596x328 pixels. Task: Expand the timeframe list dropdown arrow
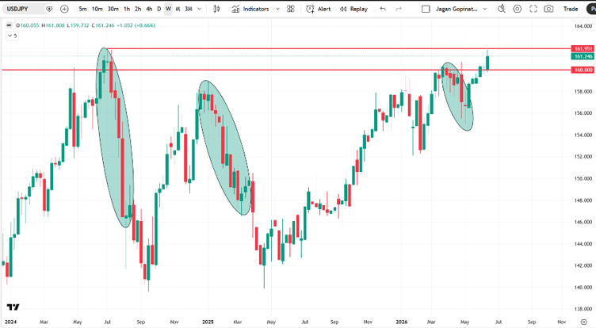click(200, 9)
